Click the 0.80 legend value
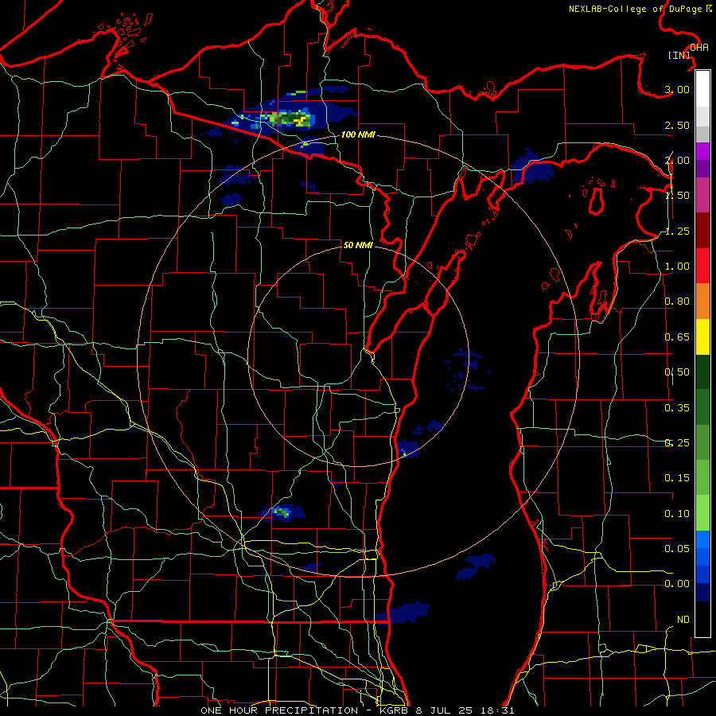 [x=677, y=302]
